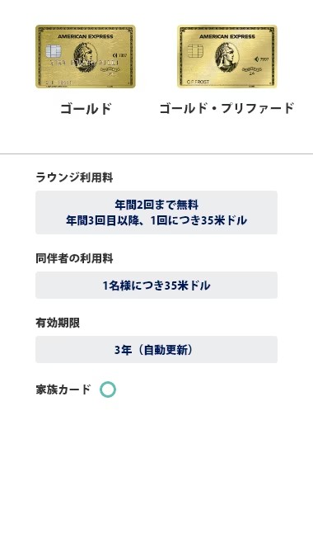Click the Gold Preferred card image
The image size is (313, 543).
(x=227, y=56)
